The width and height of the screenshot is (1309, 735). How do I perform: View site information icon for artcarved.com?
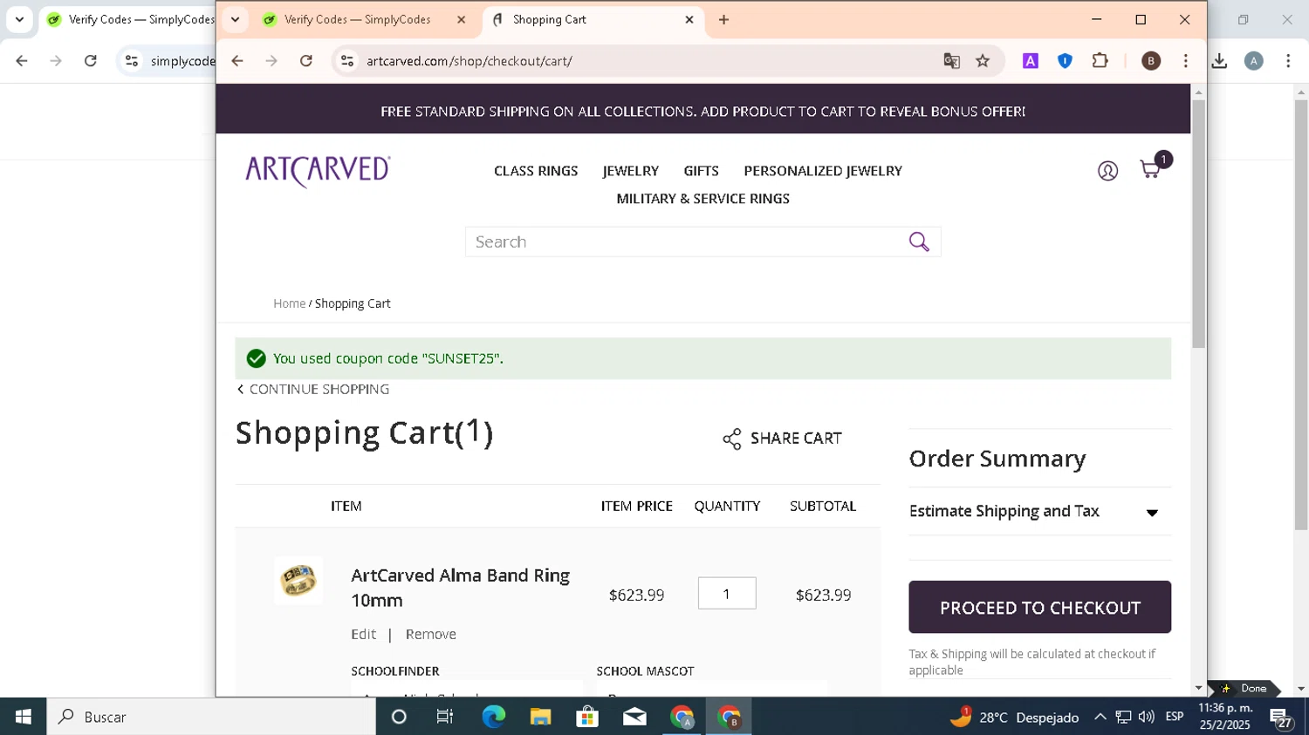point(347,61)
